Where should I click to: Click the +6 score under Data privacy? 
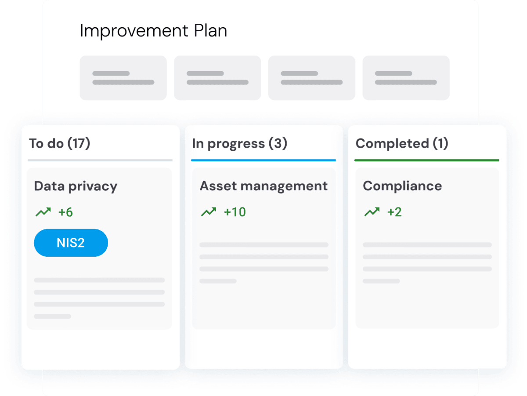tap(66, 213)
